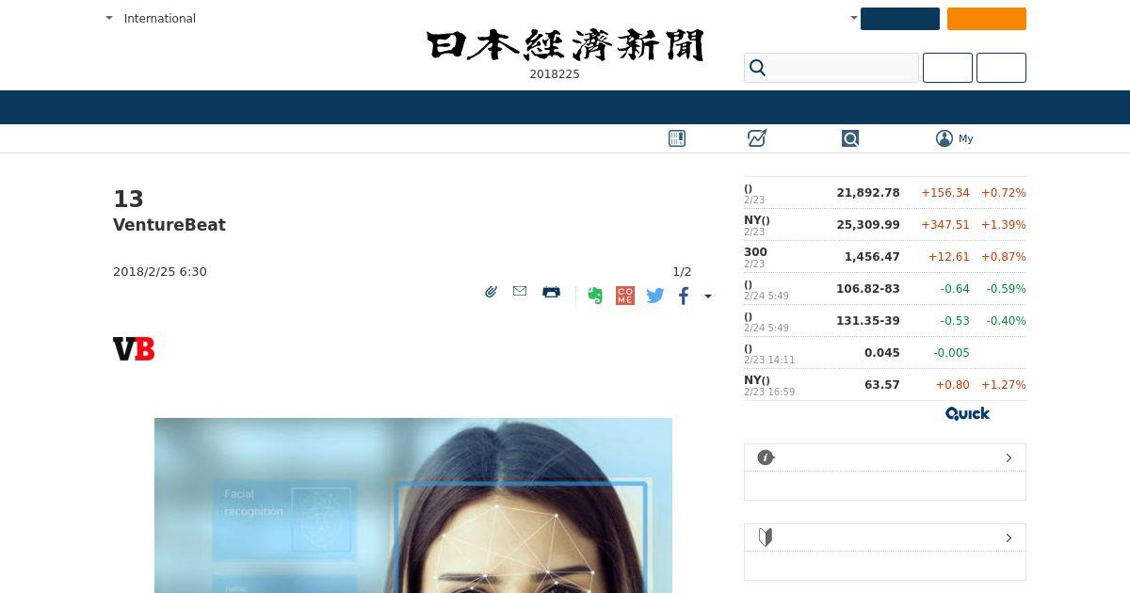Expand the info box chevron arrow
The image size is (1130, 593).
[1009, 457]
